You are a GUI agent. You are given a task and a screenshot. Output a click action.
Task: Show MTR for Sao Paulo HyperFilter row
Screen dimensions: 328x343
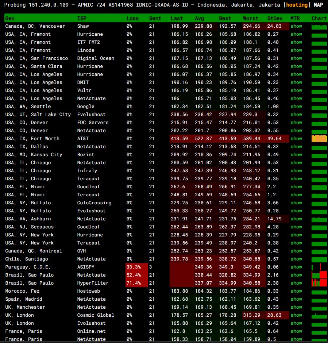(x=296, y=283)
